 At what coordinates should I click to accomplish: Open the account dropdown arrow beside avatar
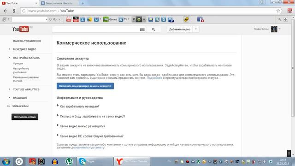[x=280, y=29]
